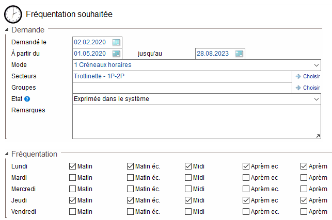Viewport: 332px width, 220px height.
Task: Click inside the Remarques text area
Action: tap(196, 122)
